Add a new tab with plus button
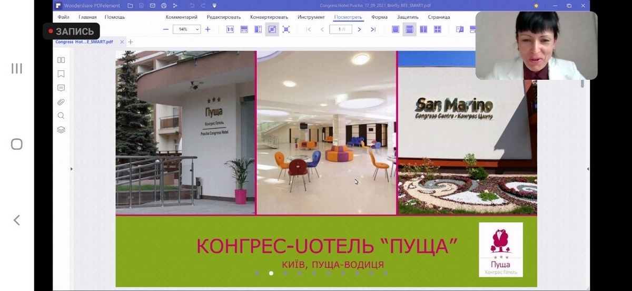 coord(131,42)
